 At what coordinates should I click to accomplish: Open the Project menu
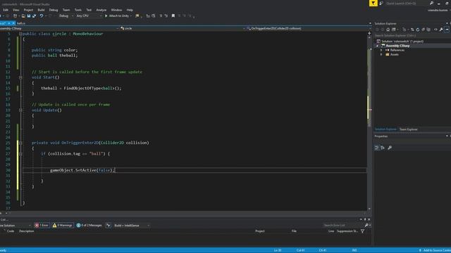(x=28, y=10)
